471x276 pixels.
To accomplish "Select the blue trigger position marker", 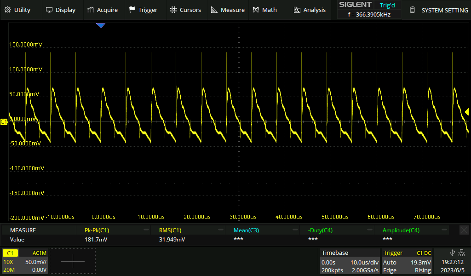I will pyautogui.click(x=101, y=26).
